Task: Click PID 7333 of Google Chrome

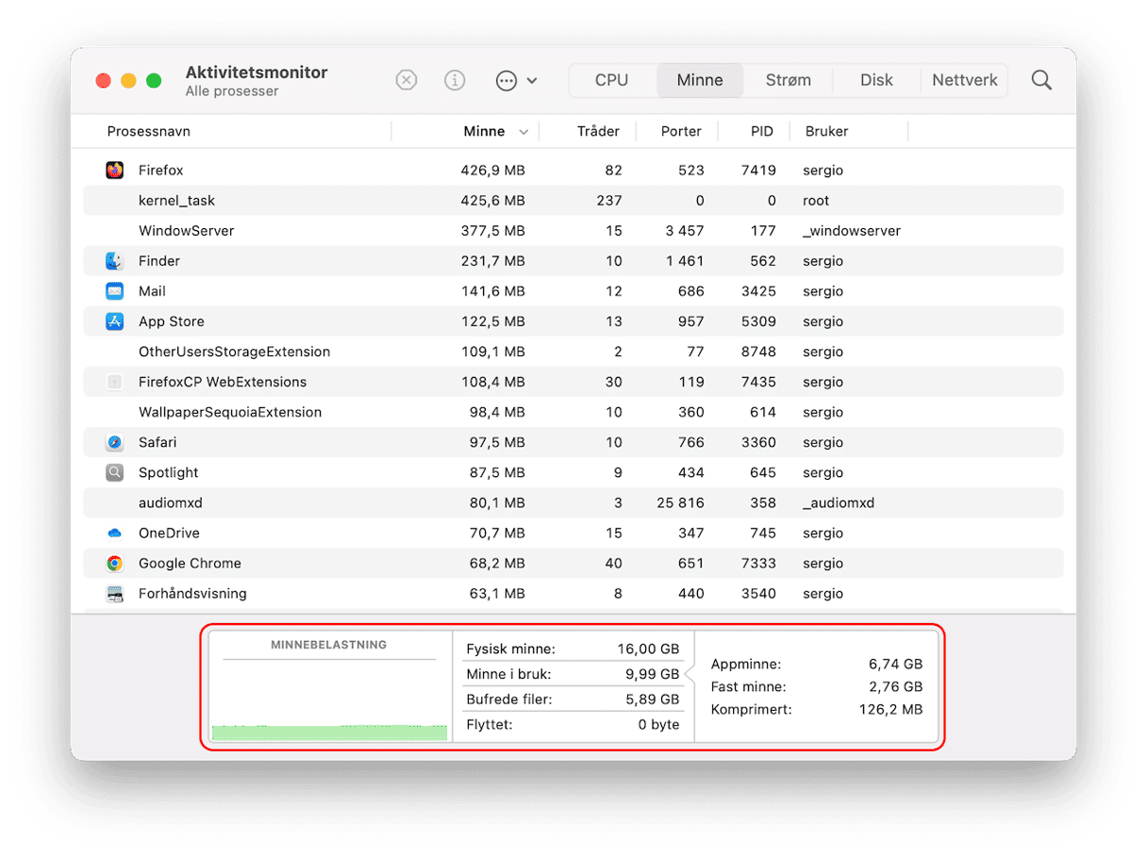Action: 758,563
